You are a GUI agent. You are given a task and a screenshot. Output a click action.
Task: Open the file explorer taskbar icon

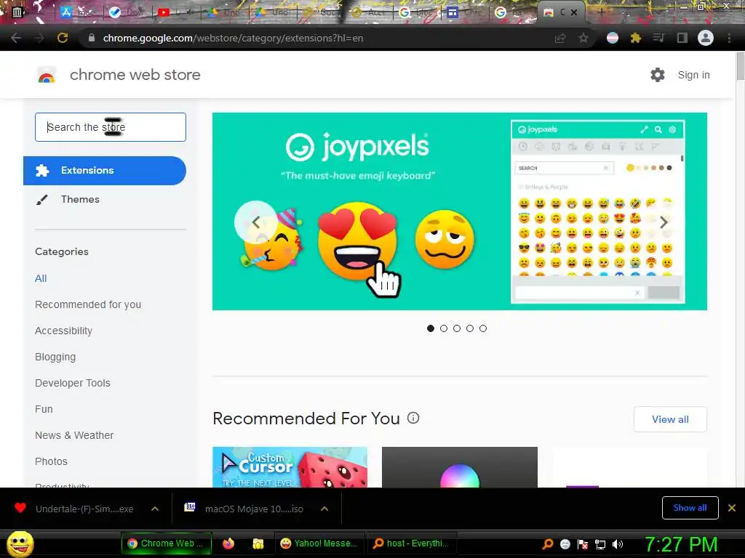pyautogui.click(x=258, y=543)
